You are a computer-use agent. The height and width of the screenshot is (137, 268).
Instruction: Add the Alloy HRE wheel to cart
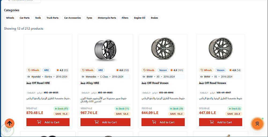pyautogui.click(x=105, y=122)
